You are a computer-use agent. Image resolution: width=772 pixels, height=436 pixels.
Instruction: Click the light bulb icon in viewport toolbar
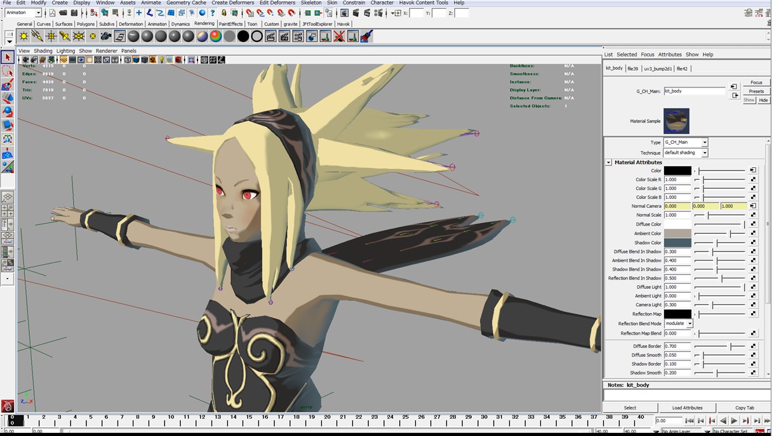pos(161,60)
